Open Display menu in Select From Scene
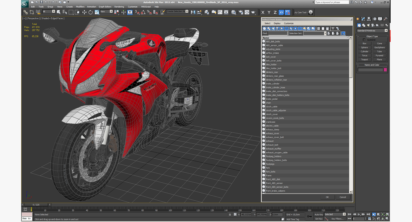This screenshot has height=222, width=412. [x=277, y=23]
